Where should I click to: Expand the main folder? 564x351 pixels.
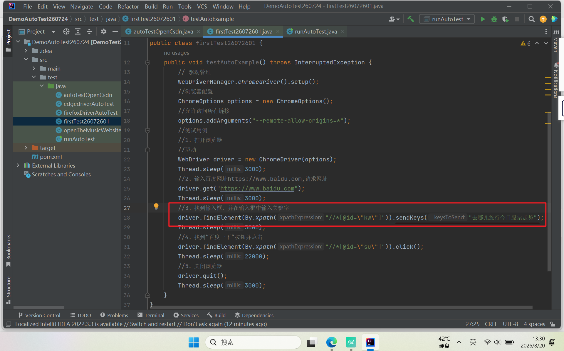click(x=34, y=68)
